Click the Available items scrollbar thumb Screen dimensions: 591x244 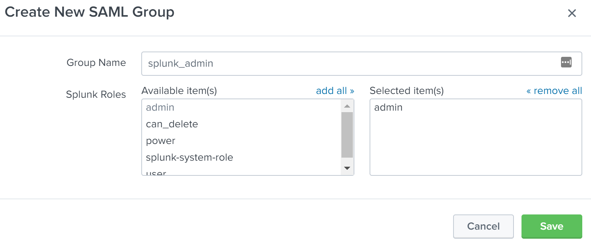pyautogui.click(x=347, y=135)
